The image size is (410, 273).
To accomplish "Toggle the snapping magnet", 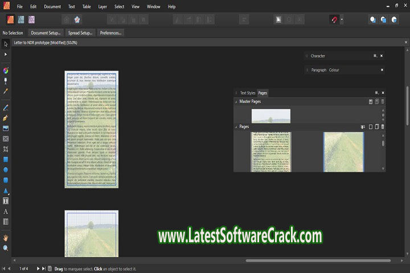I will [334, 19].
